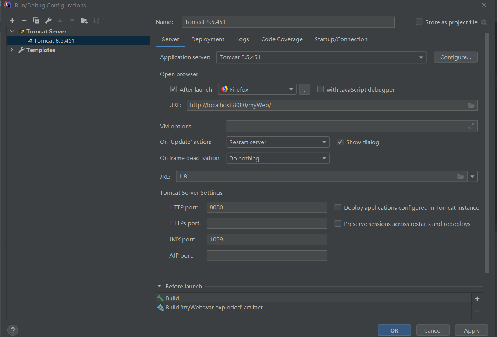The height and width of the screenshot is (337, 497).
Task: Open Application server dropdown
Action: tap(321, 57)
